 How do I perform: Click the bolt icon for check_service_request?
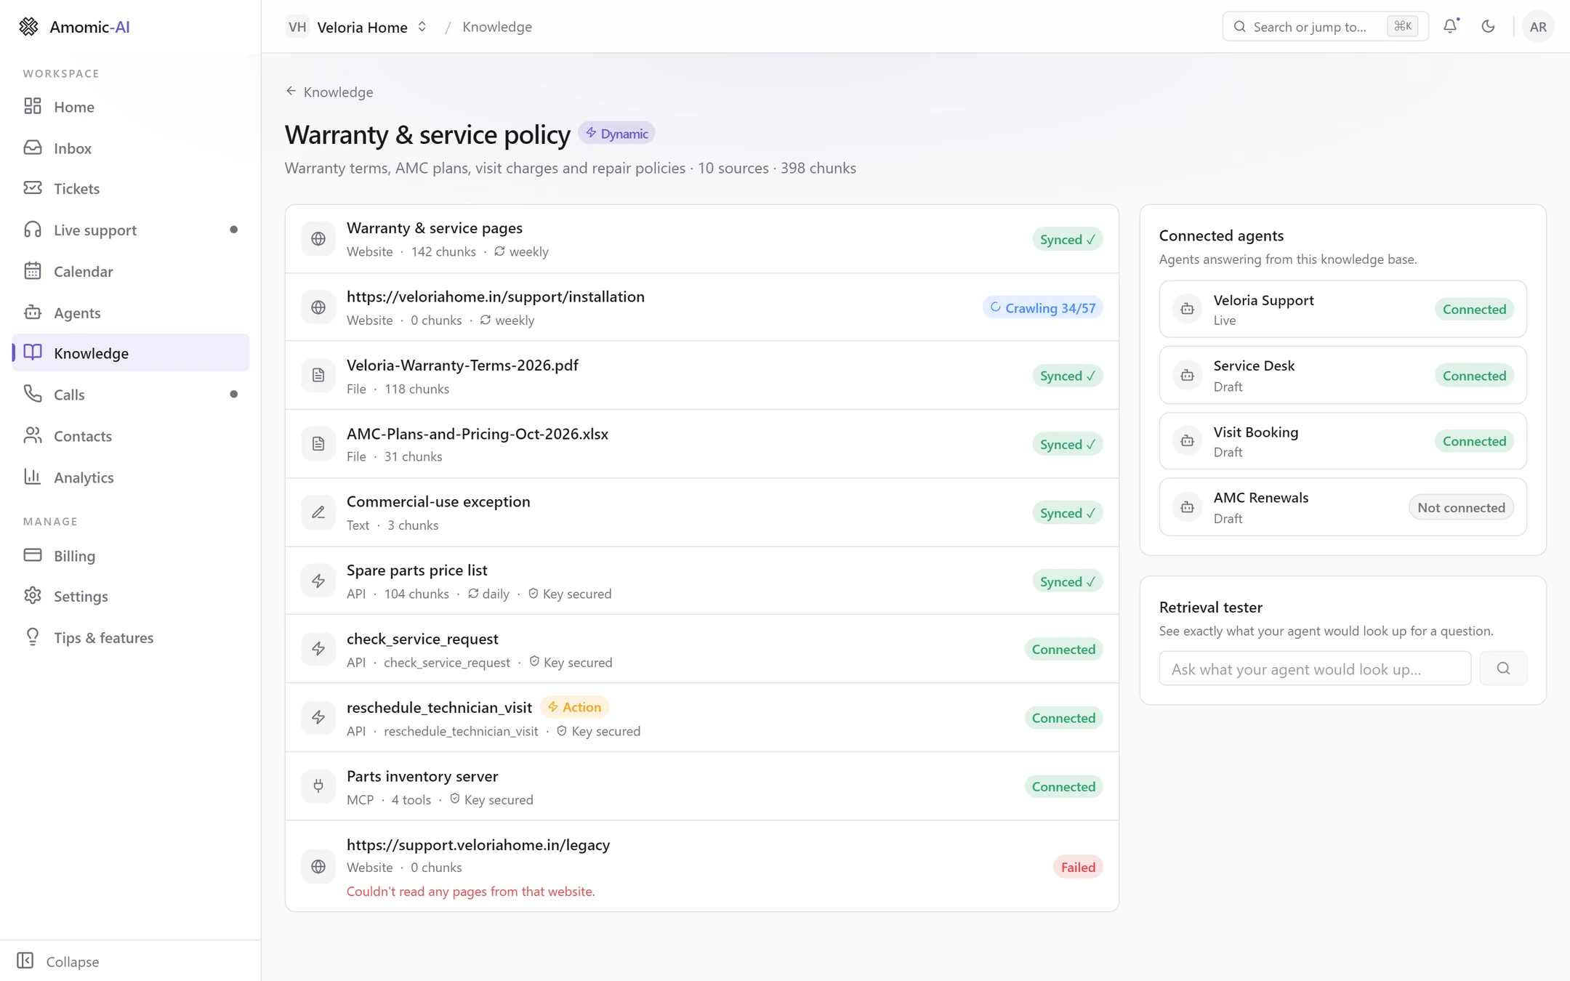[x=318, y=649]
